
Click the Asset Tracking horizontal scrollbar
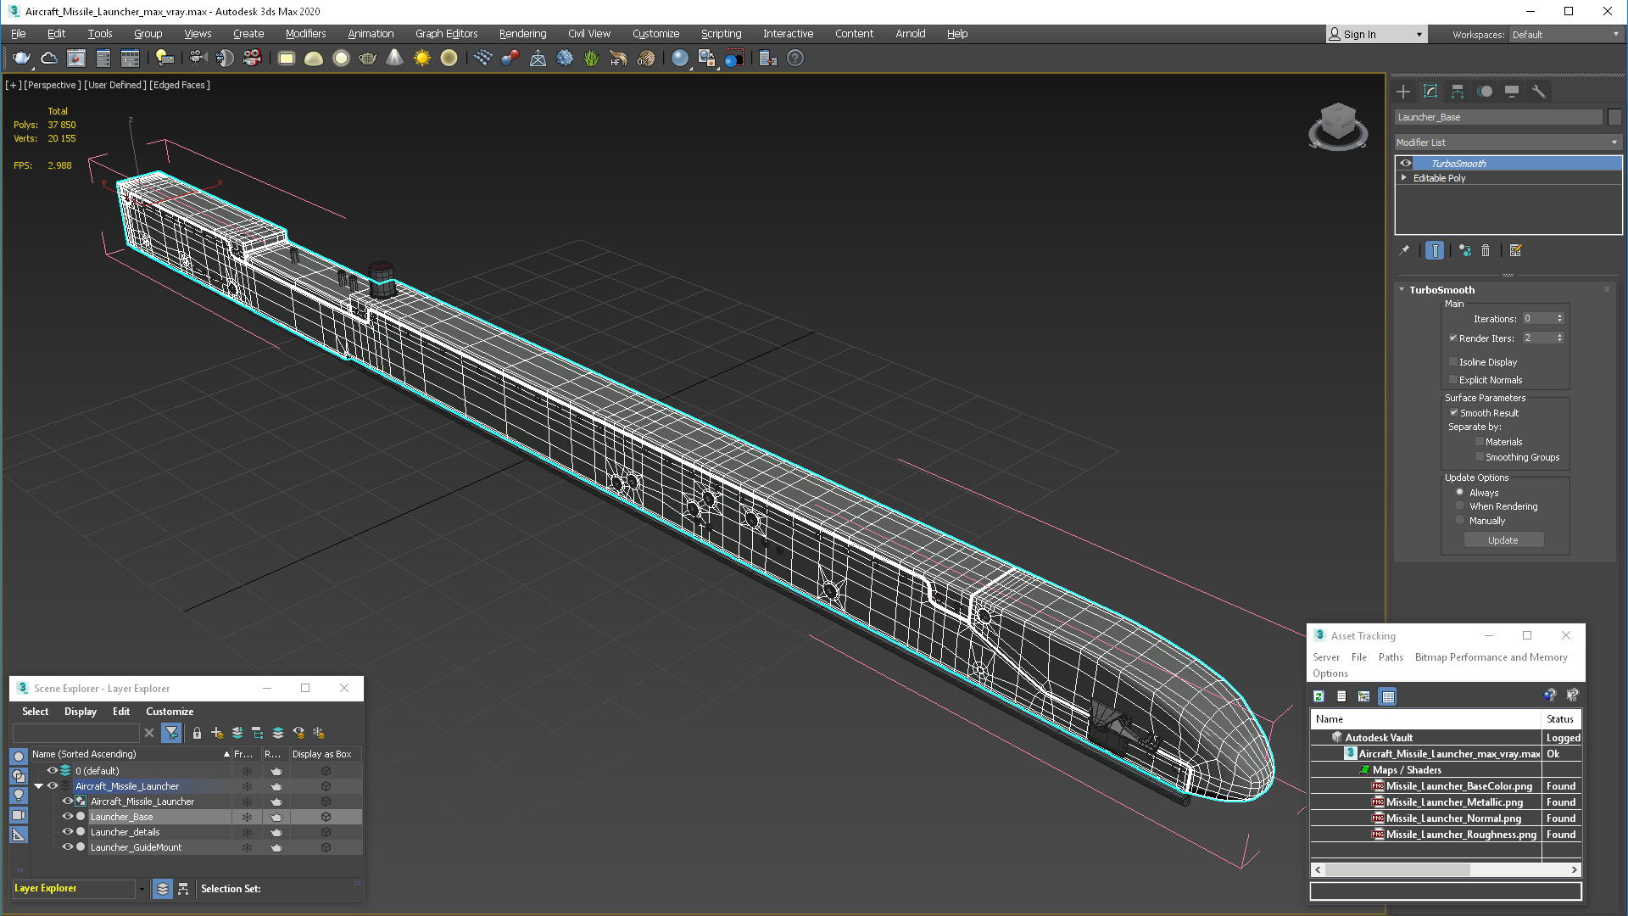point(1397,869)
